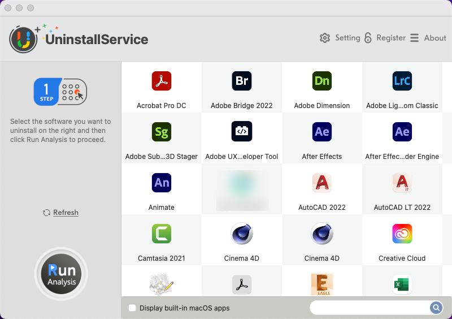Click the "Adobe Sub...3D Stager" label
Image resolution: width=452 pixels, height=319 pixels.
click(162, 157)
